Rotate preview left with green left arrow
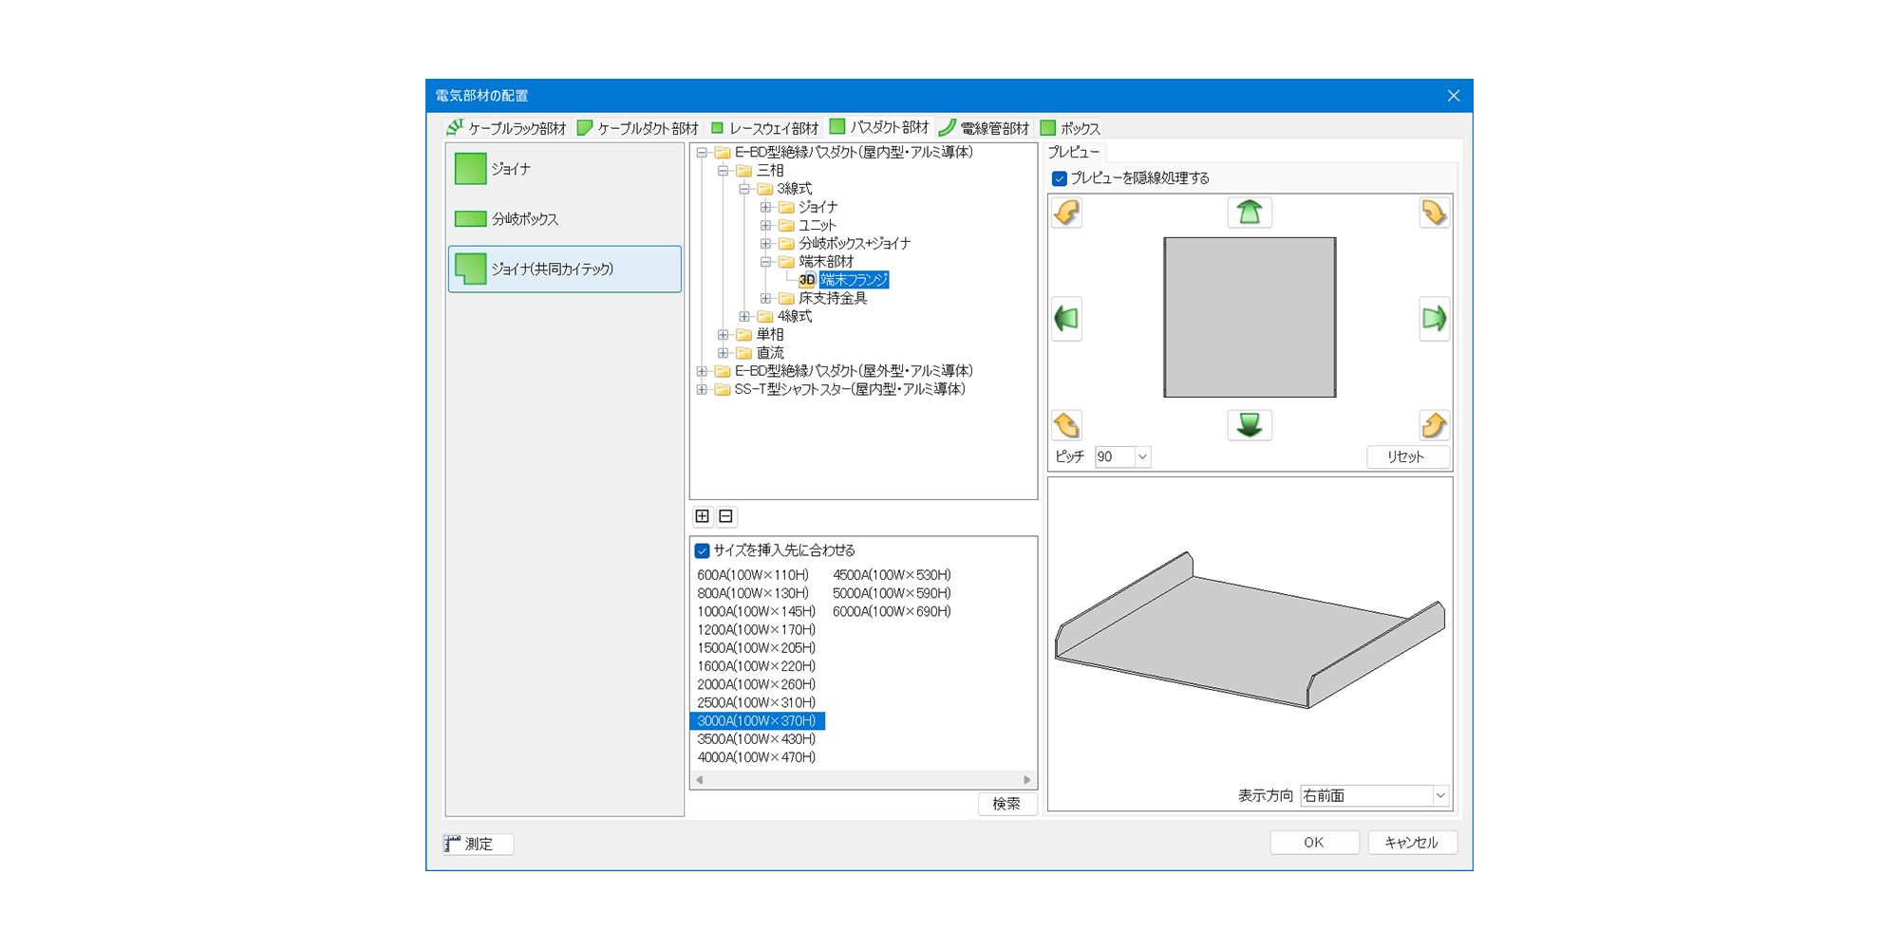 click(x=1066, y=319)
